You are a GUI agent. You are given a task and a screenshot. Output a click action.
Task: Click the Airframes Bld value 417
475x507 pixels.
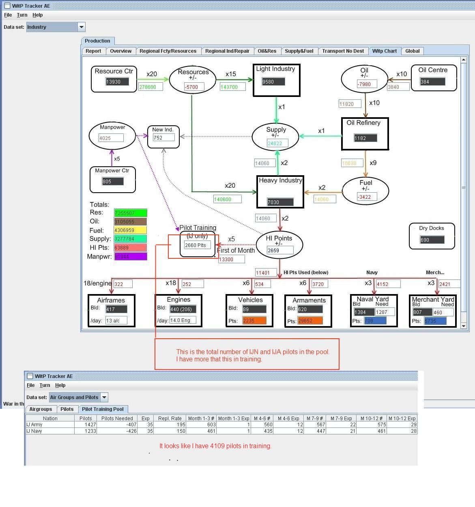click(x=116, y=309)
